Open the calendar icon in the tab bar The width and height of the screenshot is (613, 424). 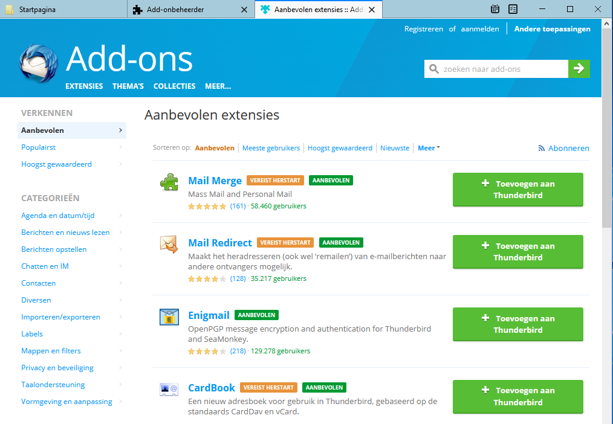coord(495,9)
